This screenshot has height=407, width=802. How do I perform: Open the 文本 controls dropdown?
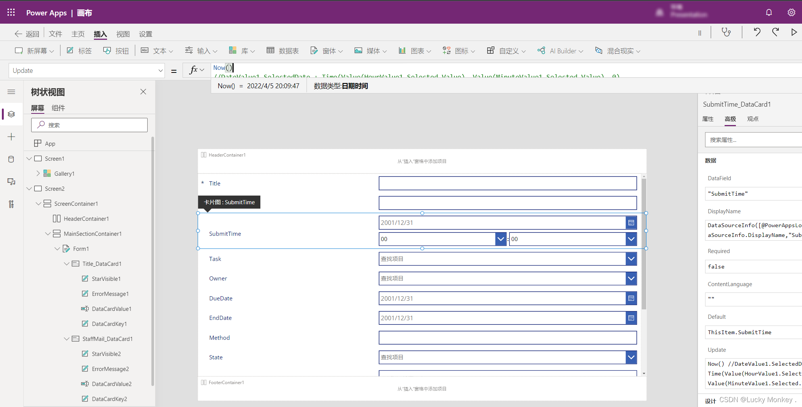[x=157, y=51]
